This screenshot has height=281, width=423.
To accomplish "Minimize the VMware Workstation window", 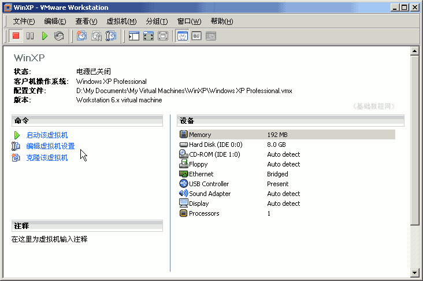I will [x=395, y=8].
